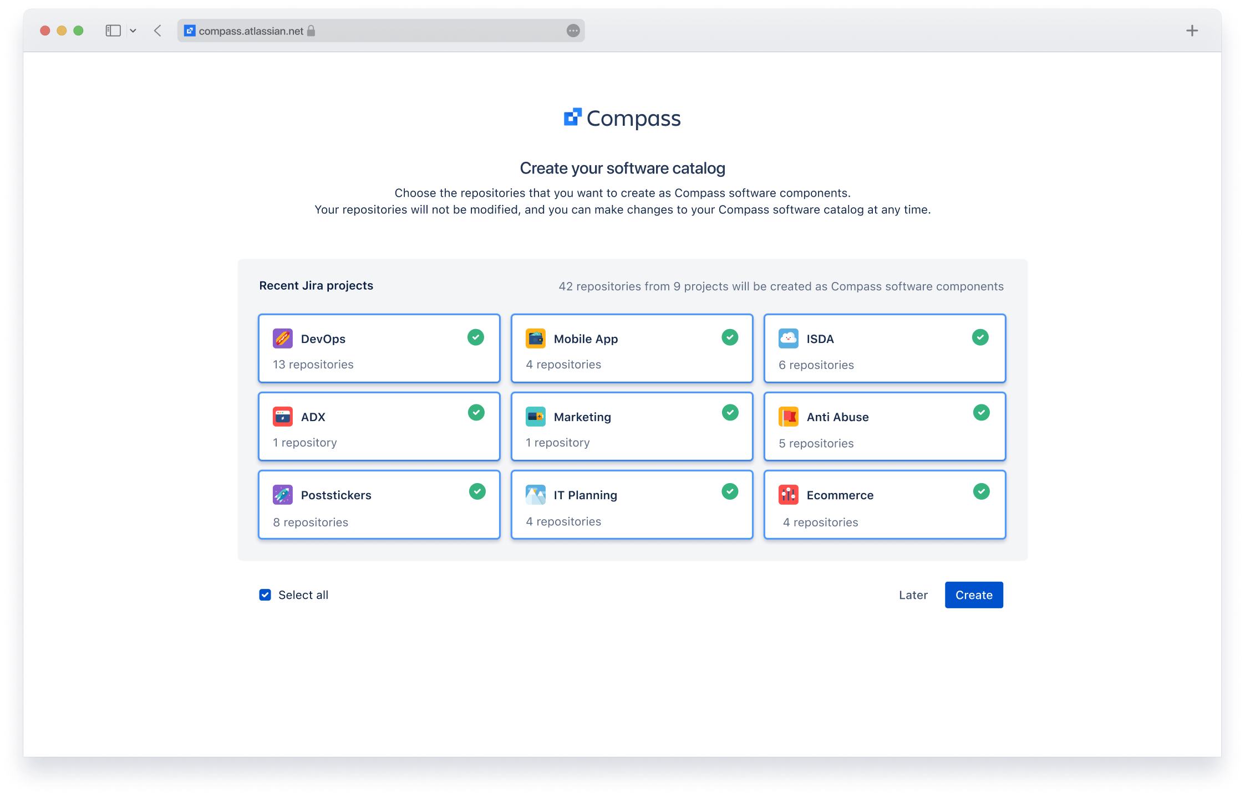
Task: Click the Poststickers rocket icon
Action: [x=282, y=495]
